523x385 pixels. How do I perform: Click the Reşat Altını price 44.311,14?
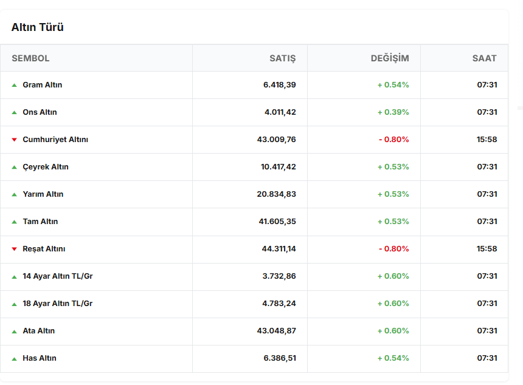coord(279,249)
